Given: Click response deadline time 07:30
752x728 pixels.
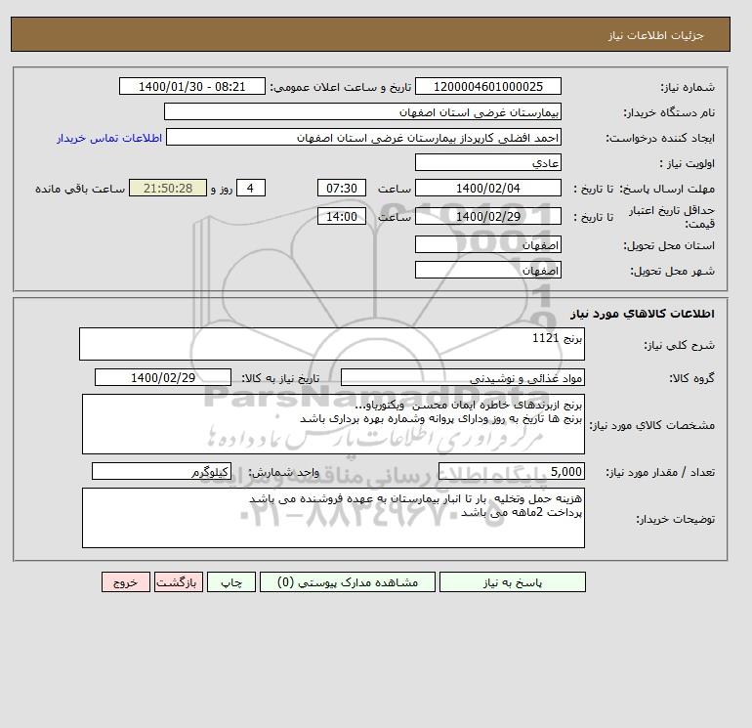Looking at the screenshot, I should click(342, 189).
